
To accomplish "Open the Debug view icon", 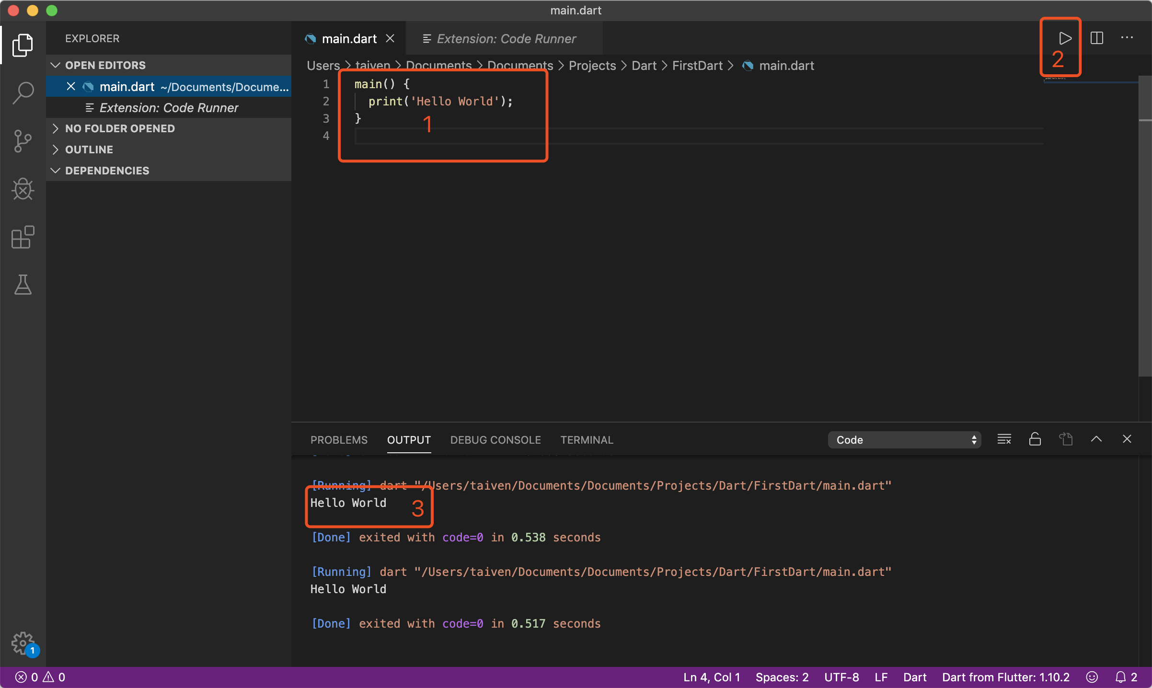I will (23, 189).
